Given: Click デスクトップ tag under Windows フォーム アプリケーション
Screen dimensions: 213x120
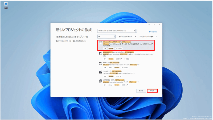Looking at the screenshot, I should [x=119, y=48].
